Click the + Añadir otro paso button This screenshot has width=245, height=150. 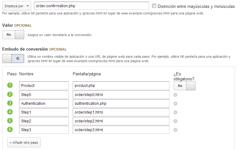pyautogui.click(x=24, y=142)
